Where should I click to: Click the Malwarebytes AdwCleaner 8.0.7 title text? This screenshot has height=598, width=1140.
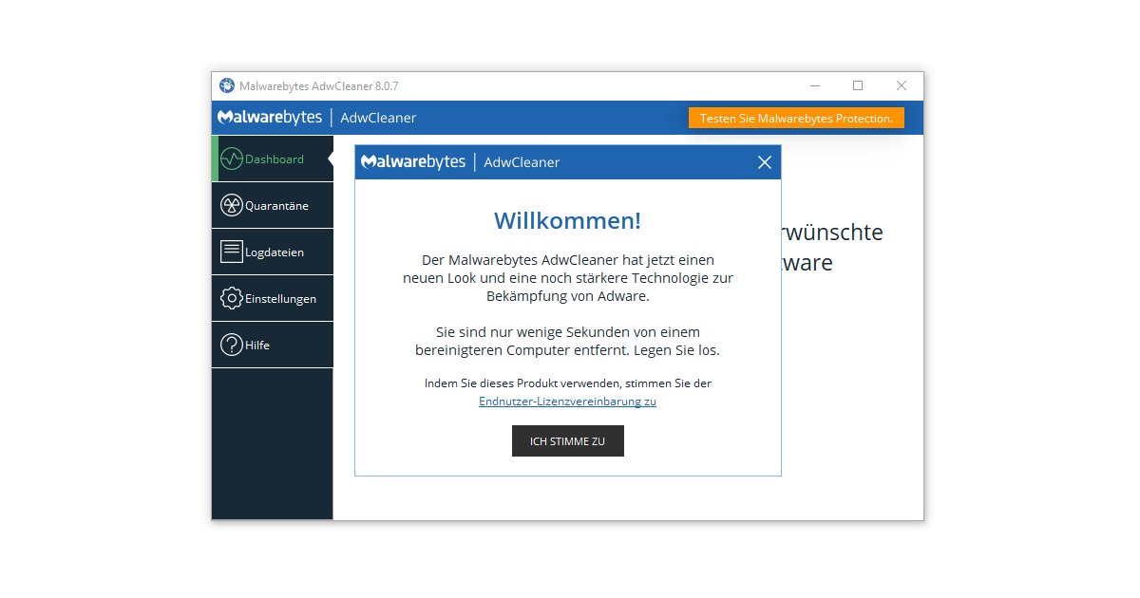[x=319, y=85]
